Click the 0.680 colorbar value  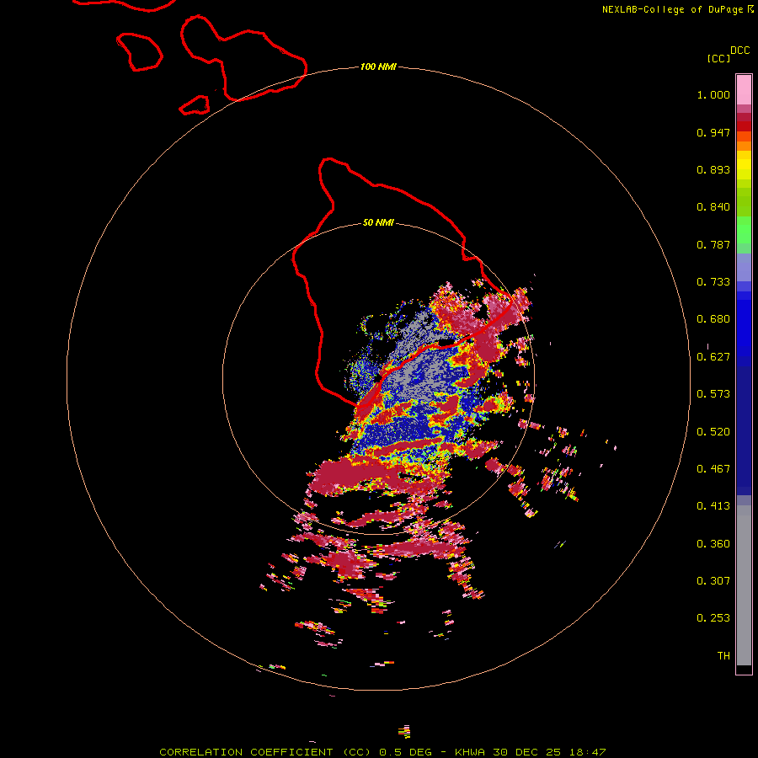(x=713, y=319)
